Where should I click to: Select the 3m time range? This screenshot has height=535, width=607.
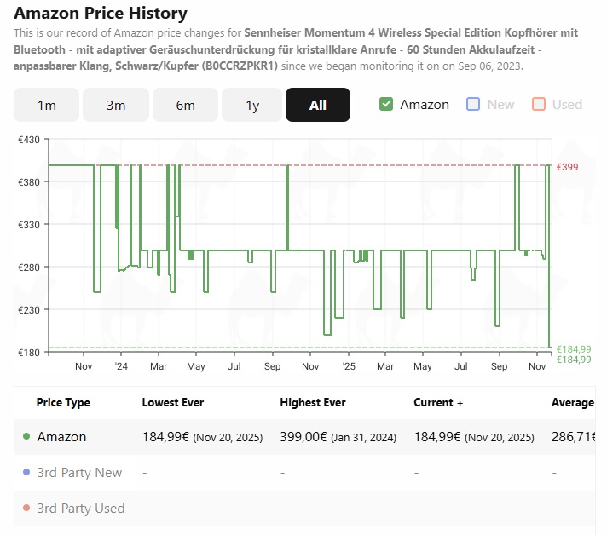pos(116,105)
